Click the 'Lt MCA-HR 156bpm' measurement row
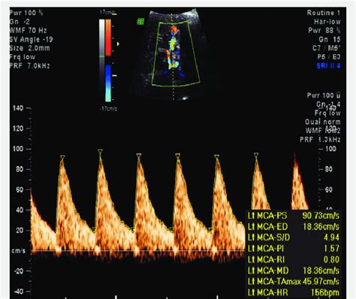 point(294,292)
